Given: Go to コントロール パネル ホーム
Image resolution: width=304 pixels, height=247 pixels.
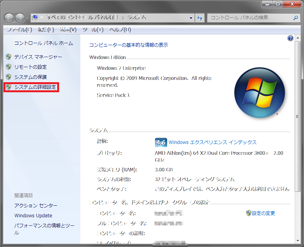Looking at the screenshot, I should click(44, 43).
